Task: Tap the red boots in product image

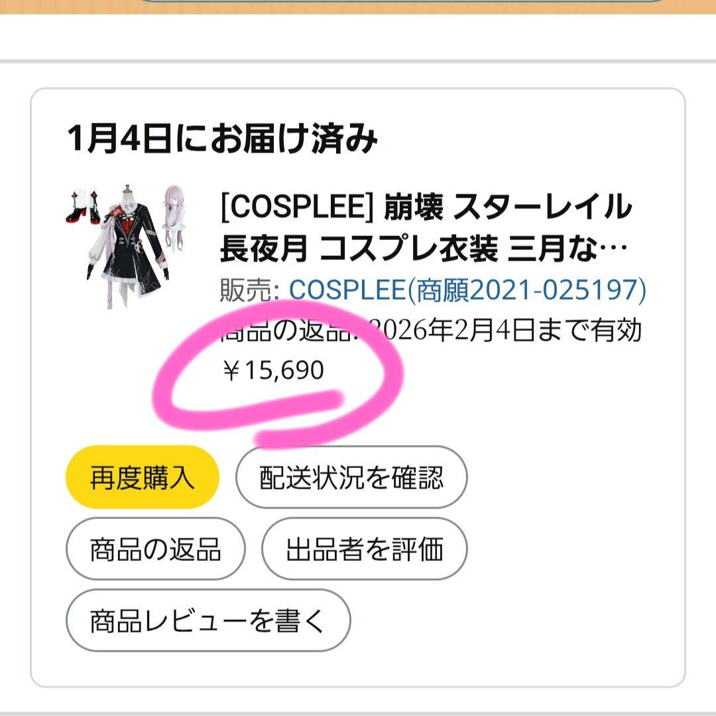Action: point(83,208)
